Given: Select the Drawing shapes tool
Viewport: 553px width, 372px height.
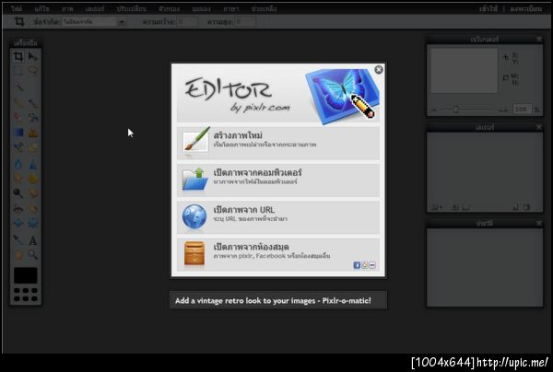Looking at the screenshot, I should point(33,147).
